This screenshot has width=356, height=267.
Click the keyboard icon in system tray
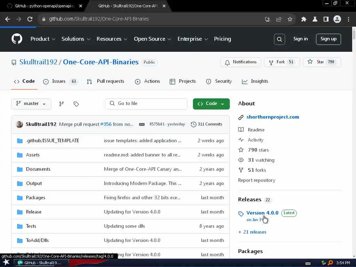point(308,264)
